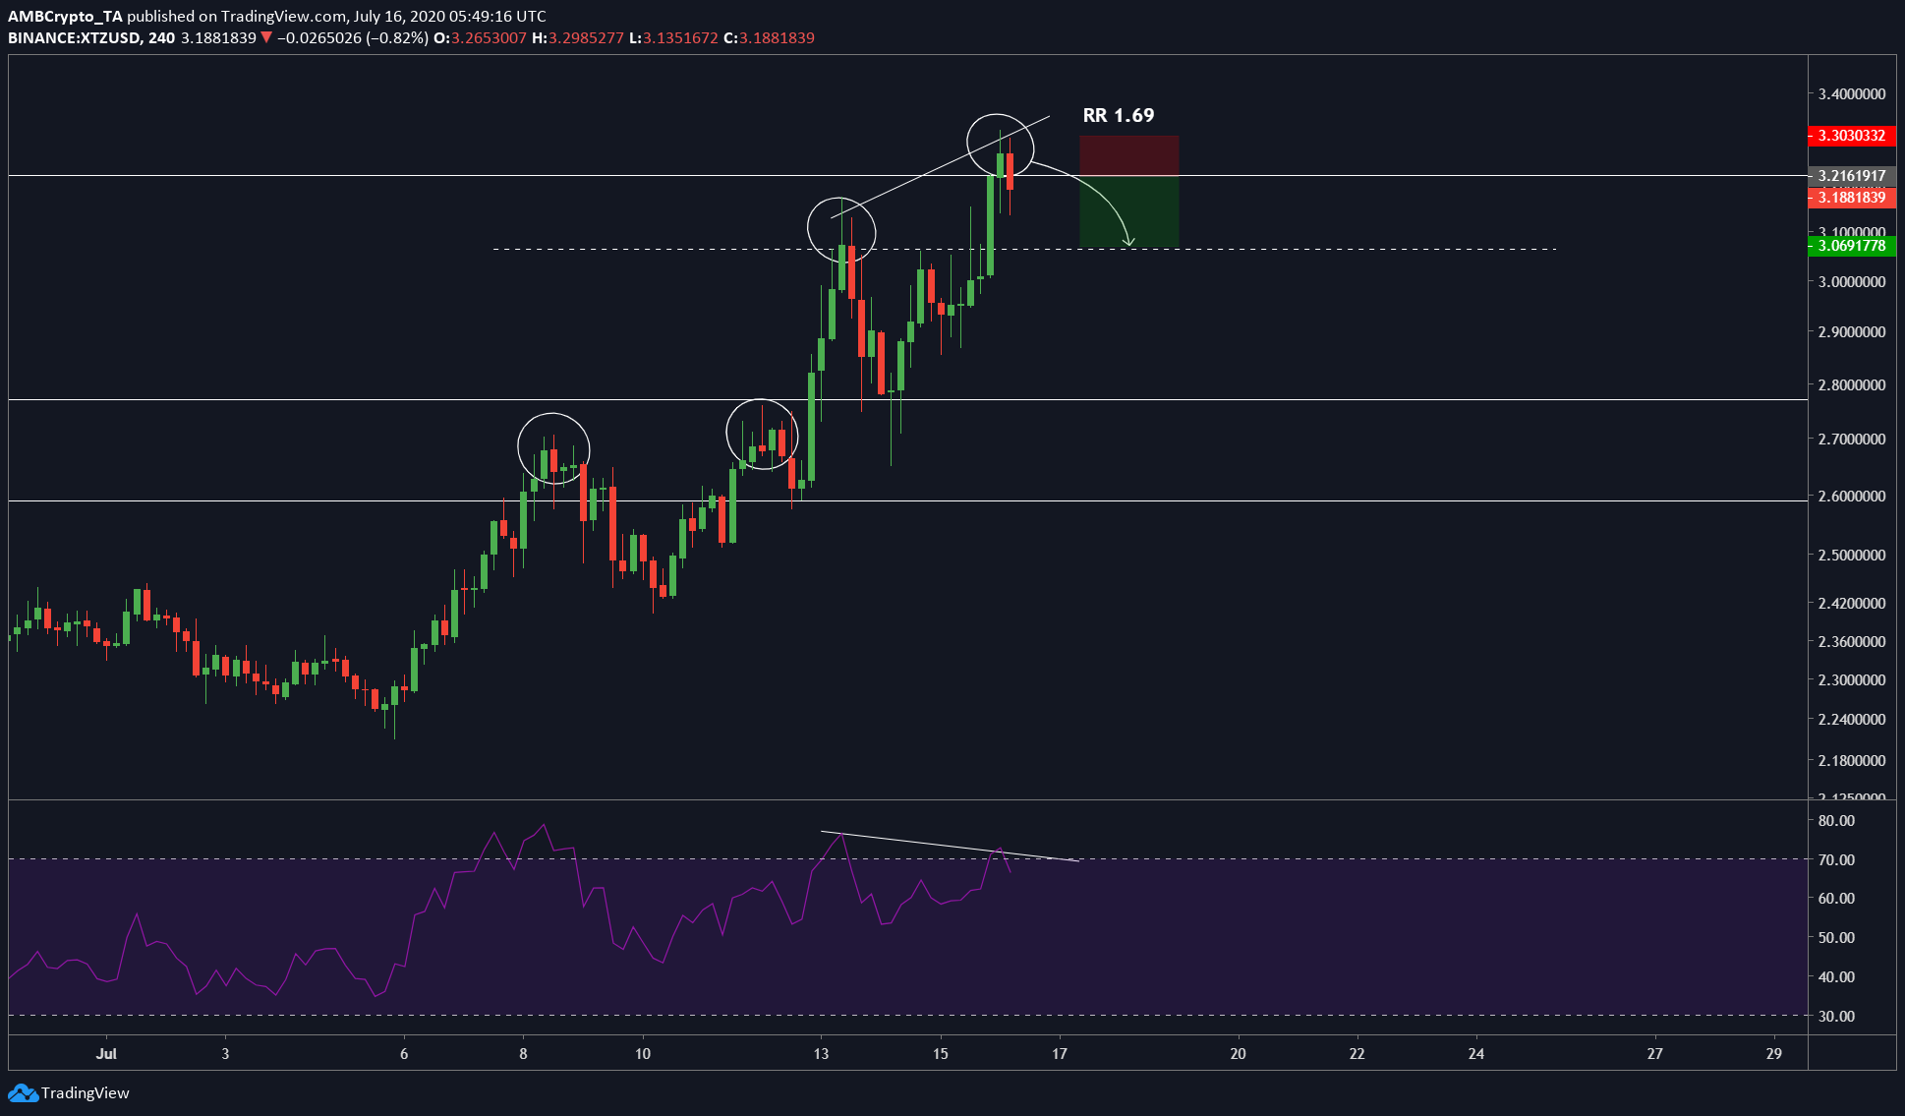The image size is (1905, 1116).
Task: Select the circle marking the July 8 peak
Action: coord(553,448)
